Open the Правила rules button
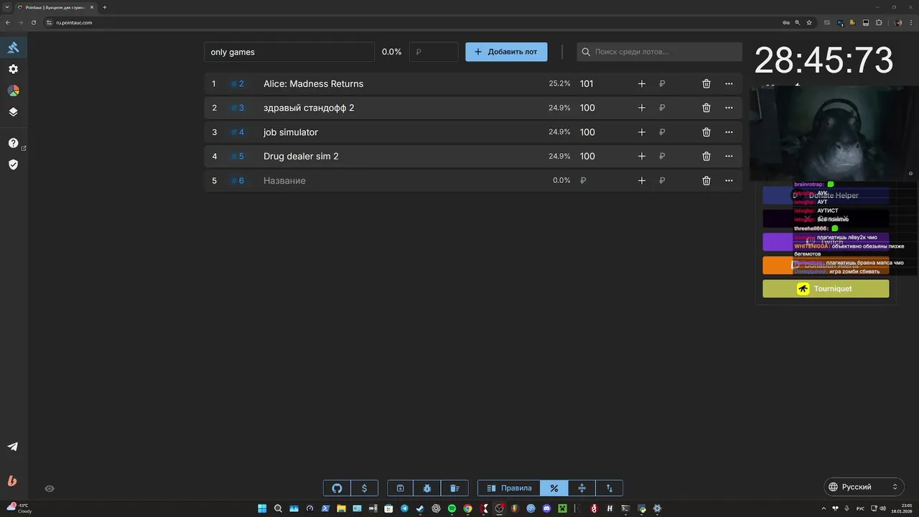This screenshot has height=517, width=919. click(509, 488)
